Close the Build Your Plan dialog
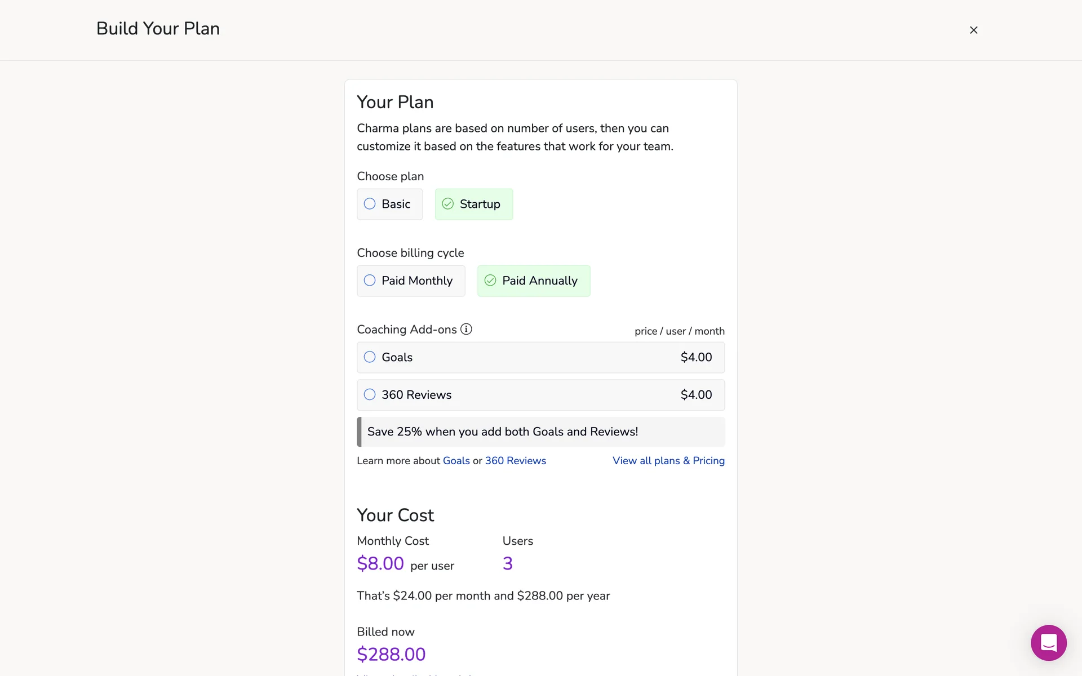This screenshot has height=676, width=1082. 973,30
